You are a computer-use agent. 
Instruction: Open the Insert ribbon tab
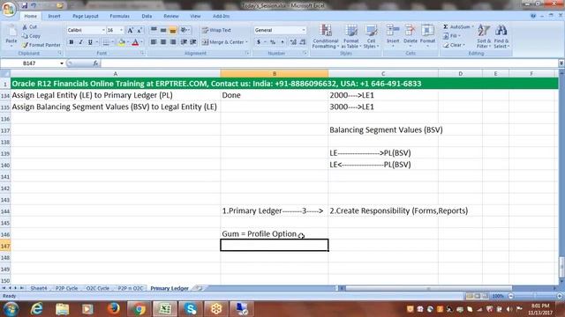54,16
